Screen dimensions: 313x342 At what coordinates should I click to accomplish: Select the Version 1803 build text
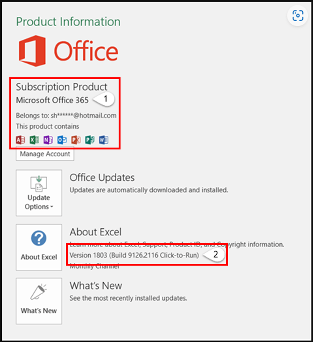pyautogui.click(x=134, y=255)
